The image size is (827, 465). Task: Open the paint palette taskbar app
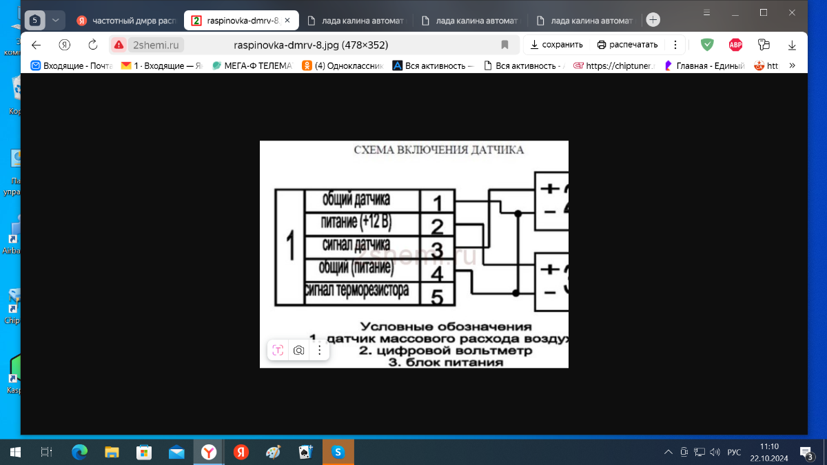(x=273, y=452)
